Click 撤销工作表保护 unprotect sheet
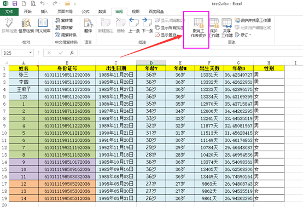 (199, 28)
